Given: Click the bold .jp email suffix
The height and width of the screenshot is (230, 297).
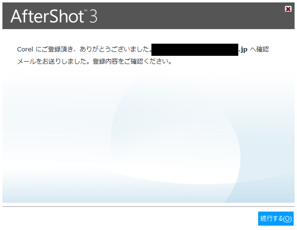Looking at the screenshot, I should 243,49.
